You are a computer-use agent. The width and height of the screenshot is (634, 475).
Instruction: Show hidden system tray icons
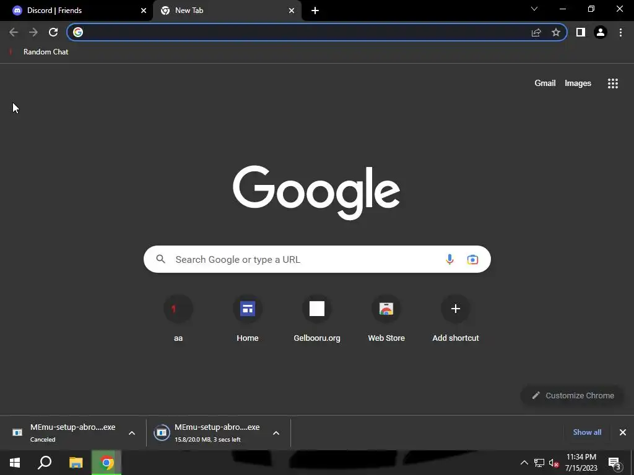coord(524,463)
